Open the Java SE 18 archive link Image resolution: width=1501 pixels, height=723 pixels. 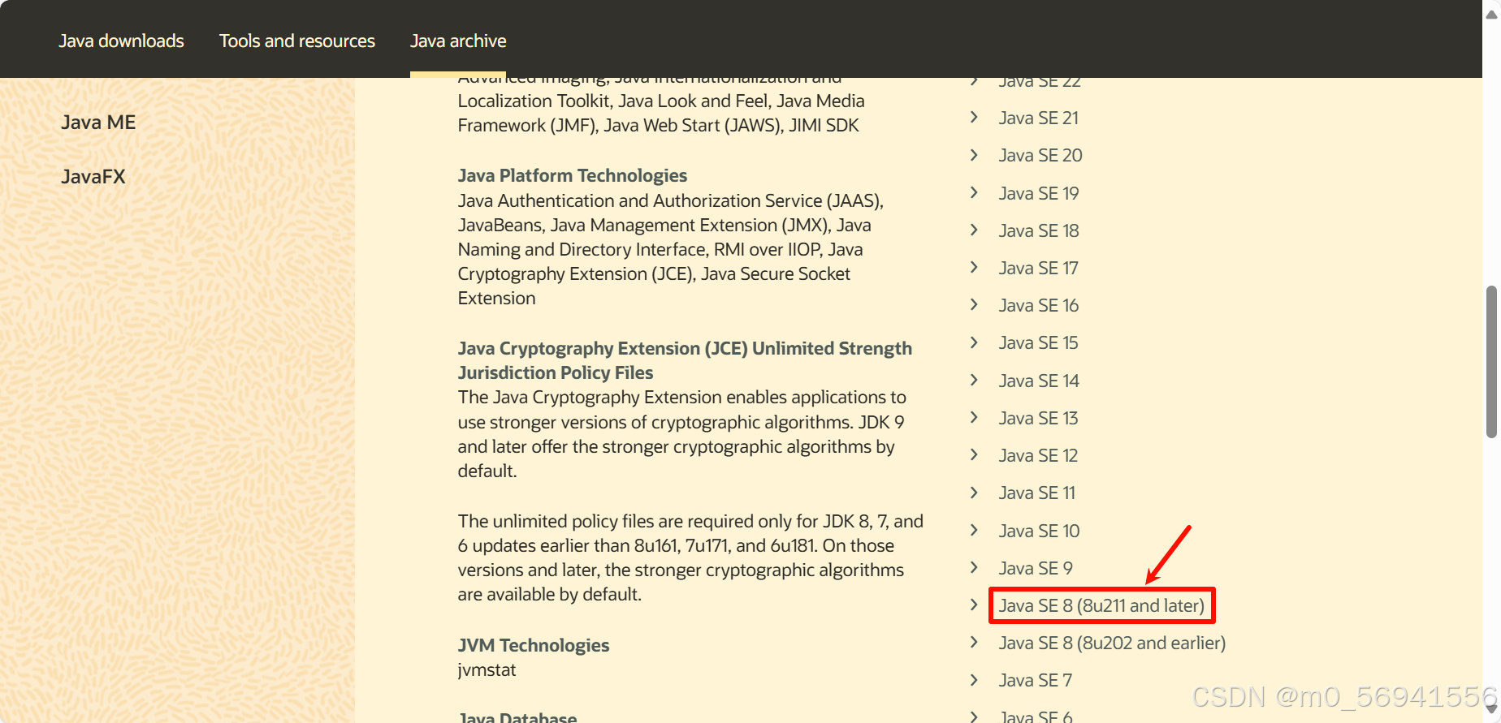1039,231
